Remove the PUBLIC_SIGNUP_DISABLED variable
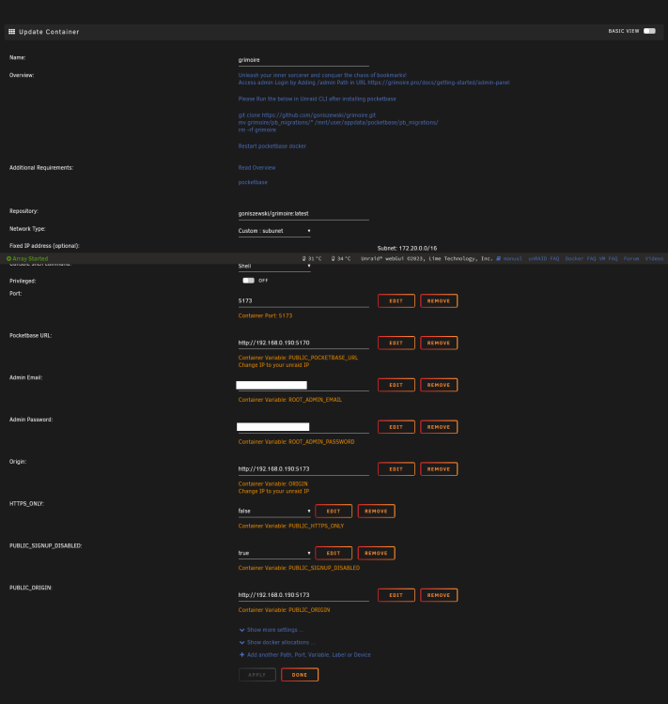This screenshot has height=704, width=668. tap(376, 553)
